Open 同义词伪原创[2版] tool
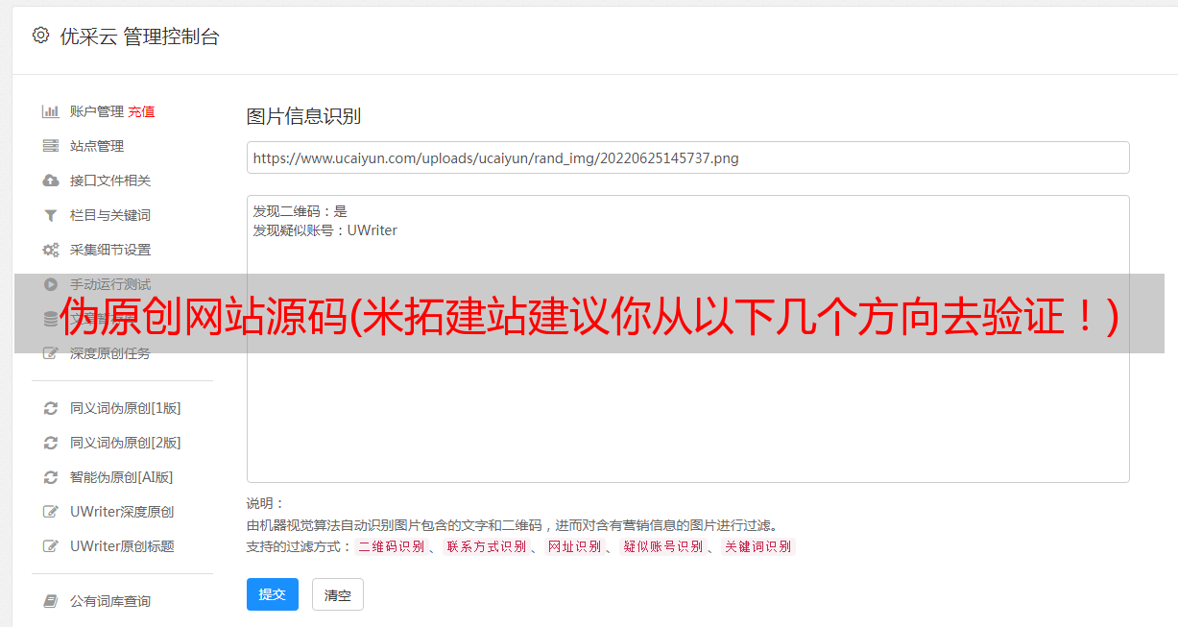Screen dimensions: 1178x627 click(x=126, y=443)
